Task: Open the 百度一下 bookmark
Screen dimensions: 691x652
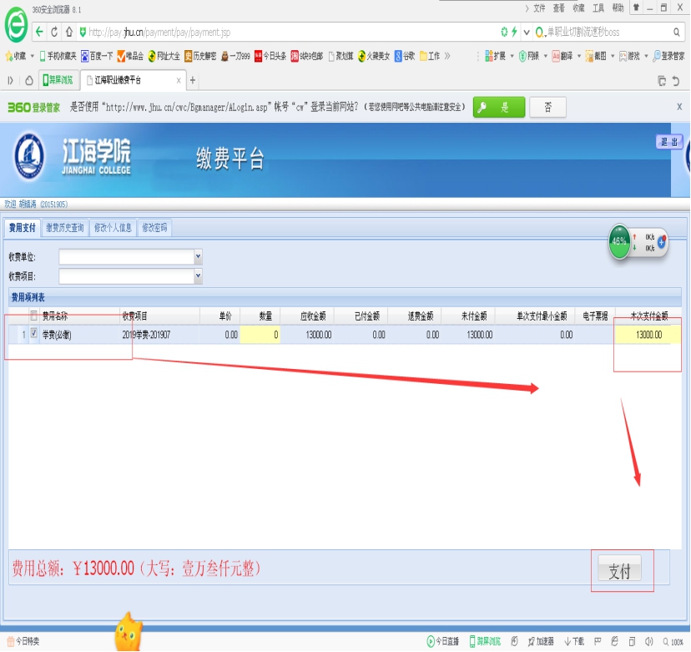Action: [x=96, y=56]
